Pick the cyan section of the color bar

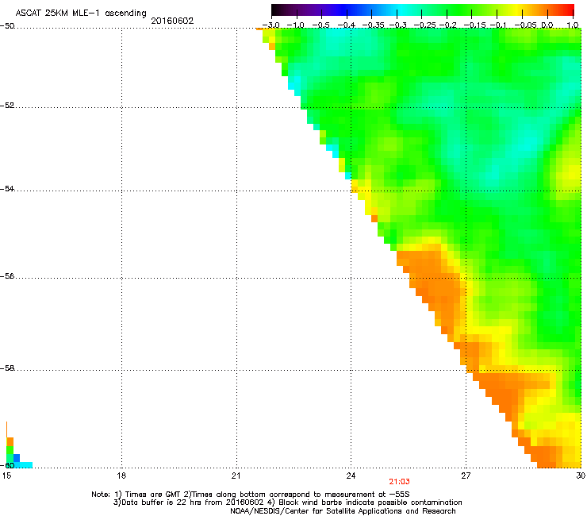coord(402,10)
